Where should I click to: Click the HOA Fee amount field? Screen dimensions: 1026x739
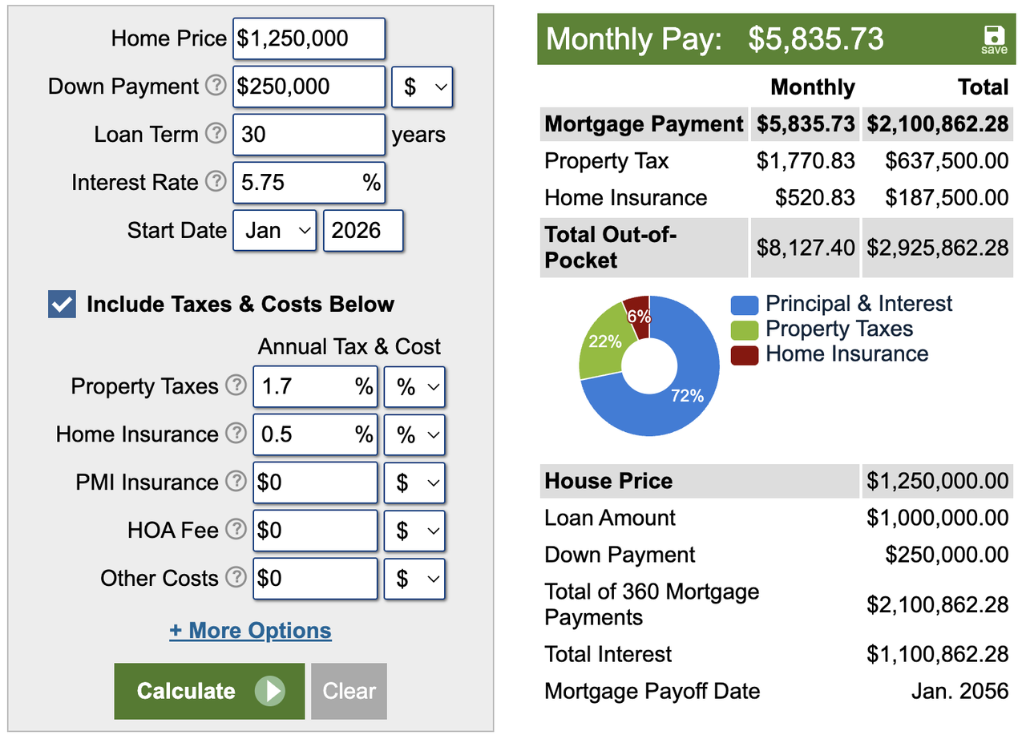pyautogui.click(x=315, y=531)
